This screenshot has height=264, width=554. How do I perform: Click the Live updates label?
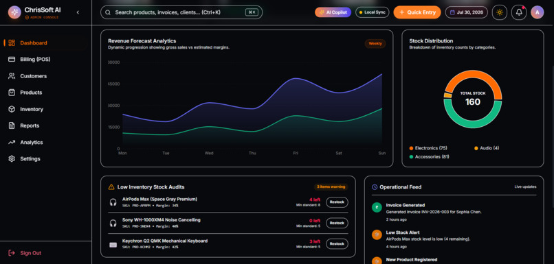point(525,187)
